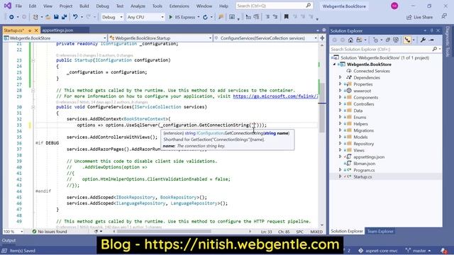The image size is (454, 255).
Task: Click the split editor plus icon
Action: coord(322,38)
